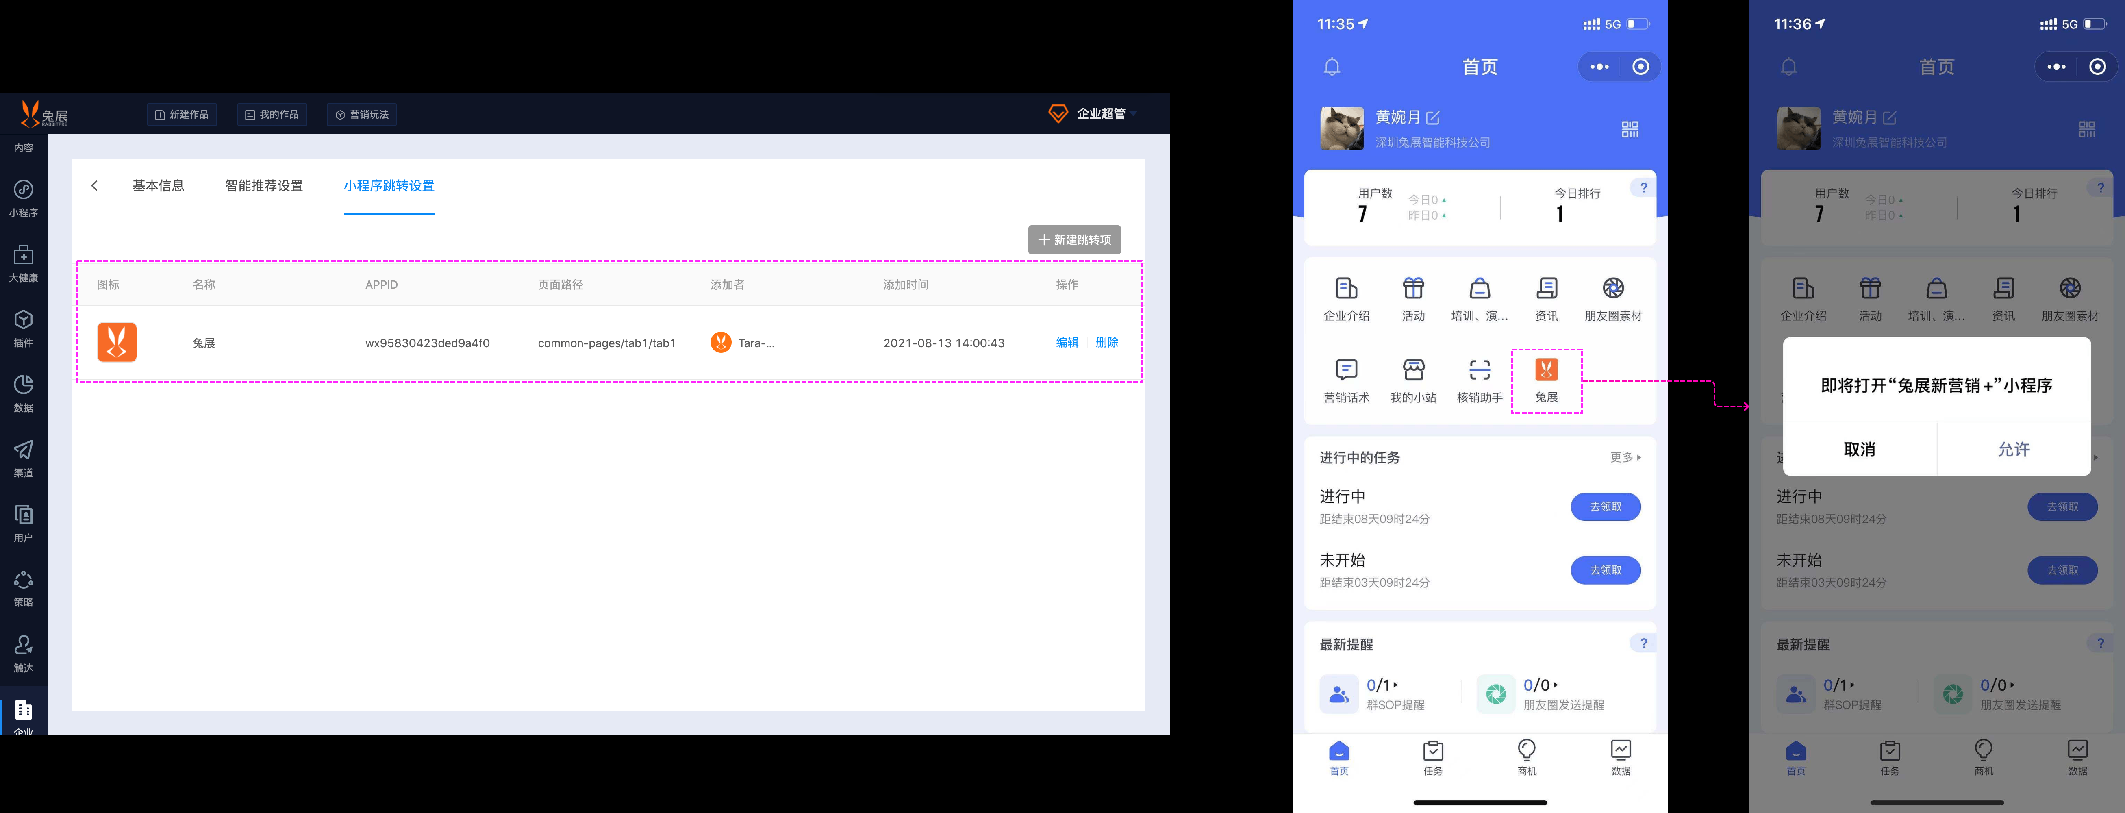
Task: Open 朋友圈素材 in the middle phone grid
Action: click(x=1613, y=299)
